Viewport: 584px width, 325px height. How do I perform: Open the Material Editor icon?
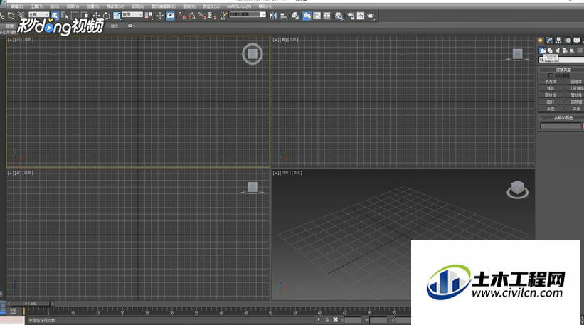[x=339, y=16]
